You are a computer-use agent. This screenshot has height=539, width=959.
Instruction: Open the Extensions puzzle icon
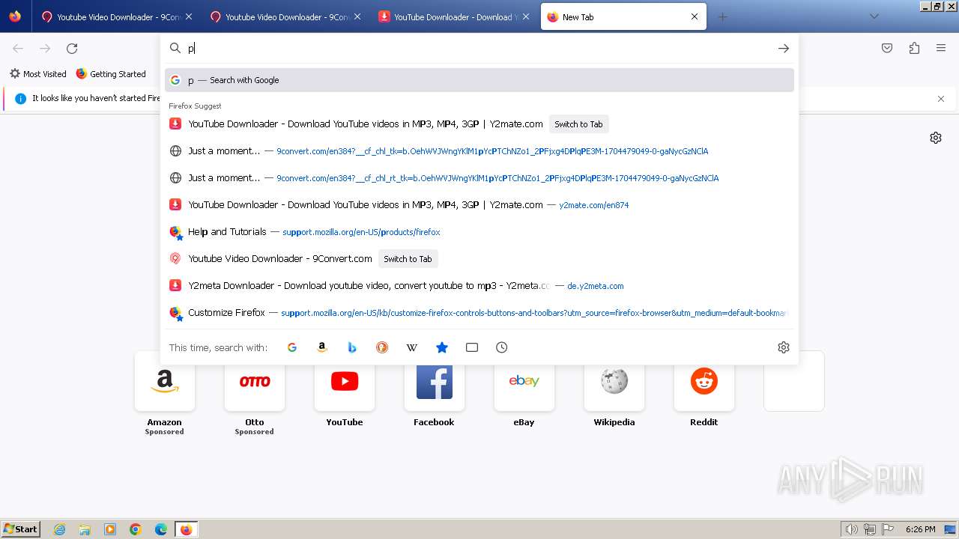coord(914,48)
